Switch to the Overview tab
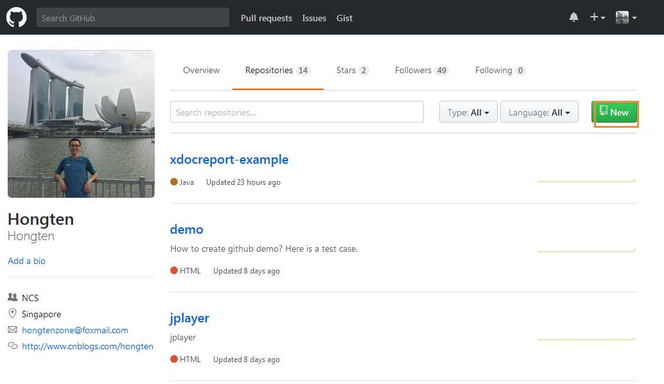 (x=201, y=70)
